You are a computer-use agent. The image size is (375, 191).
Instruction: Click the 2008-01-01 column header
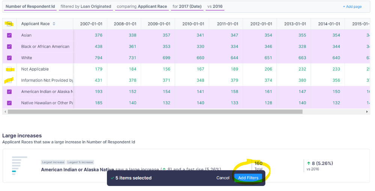pyautogui.click(x=124, y=24)
